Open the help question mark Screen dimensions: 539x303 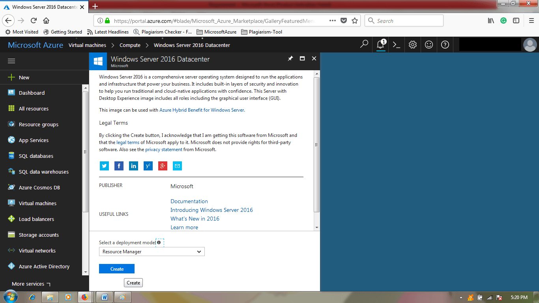(x=445, y=45)
